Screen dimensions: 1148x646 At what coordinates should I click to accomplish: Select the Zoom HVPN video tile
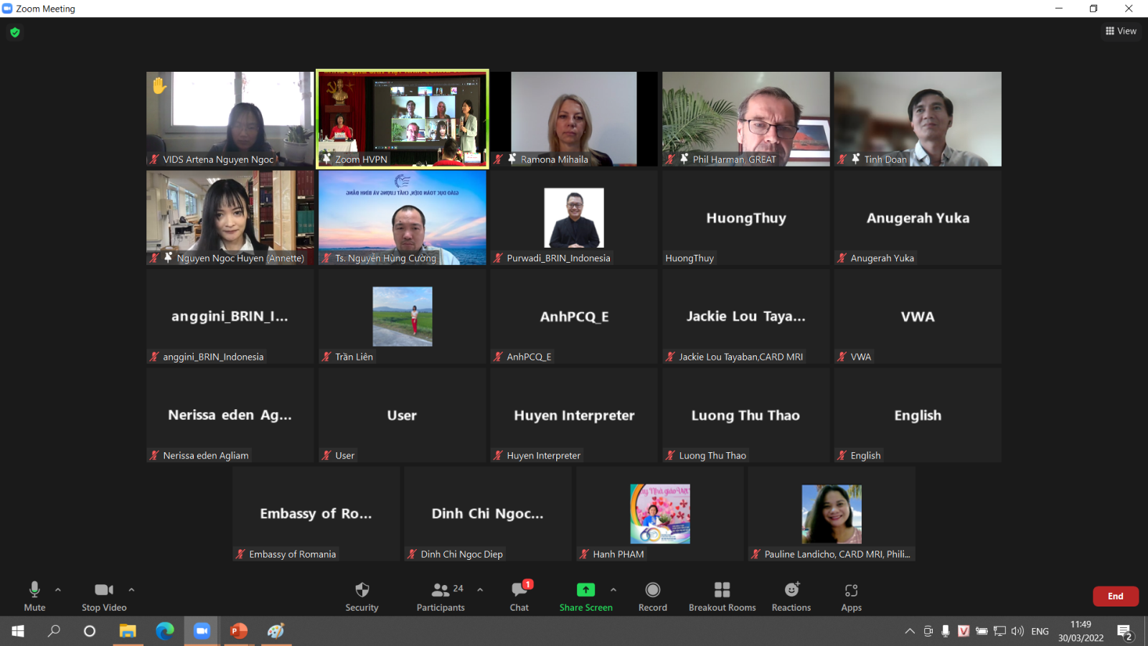(x=403, y=118)
